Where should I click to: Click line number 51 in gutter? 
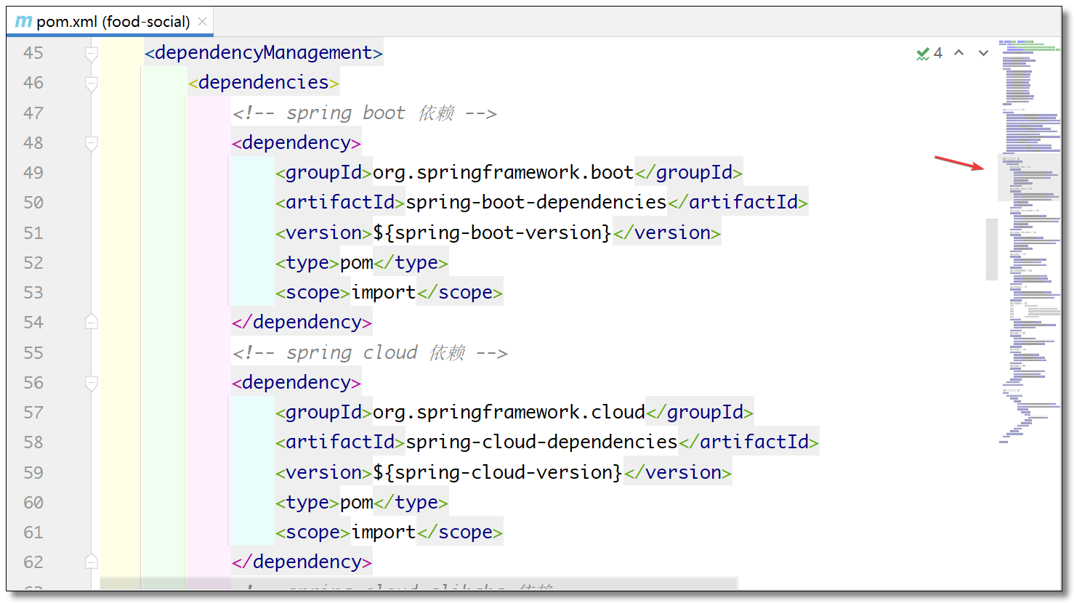pos(33,233)
